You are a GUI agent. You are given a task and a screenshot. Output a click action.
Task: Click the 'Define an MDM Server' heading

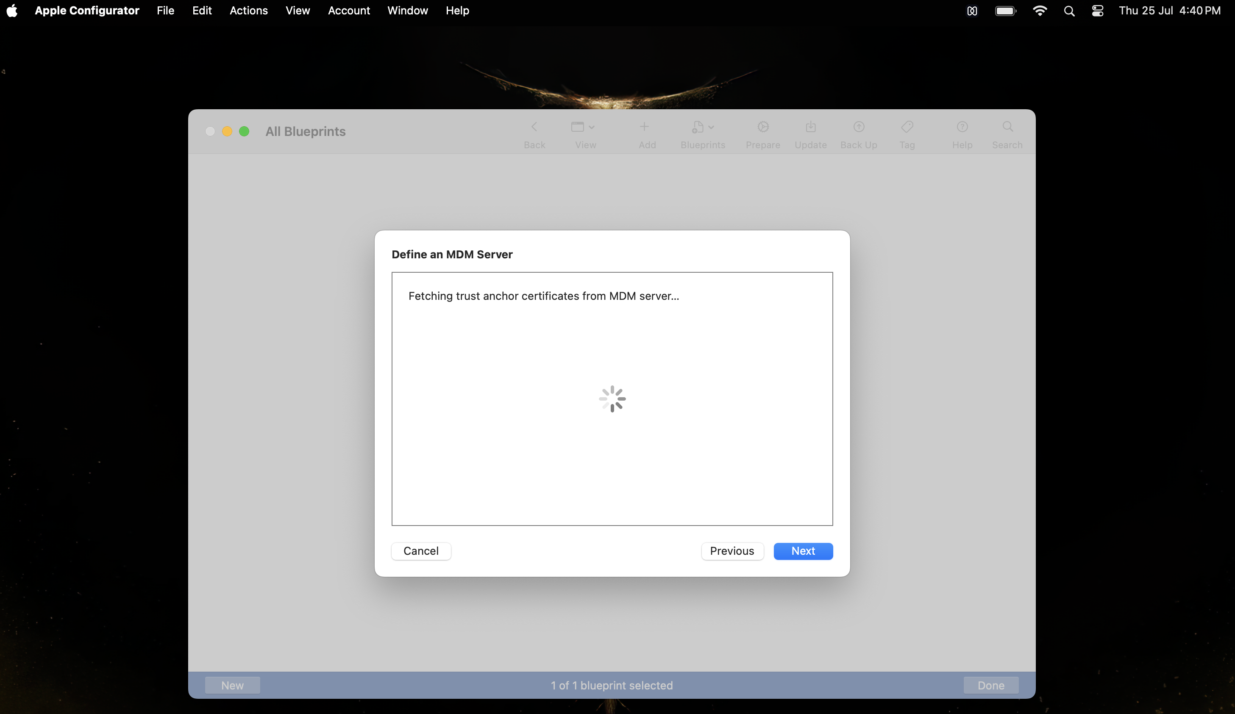[452, 254]
